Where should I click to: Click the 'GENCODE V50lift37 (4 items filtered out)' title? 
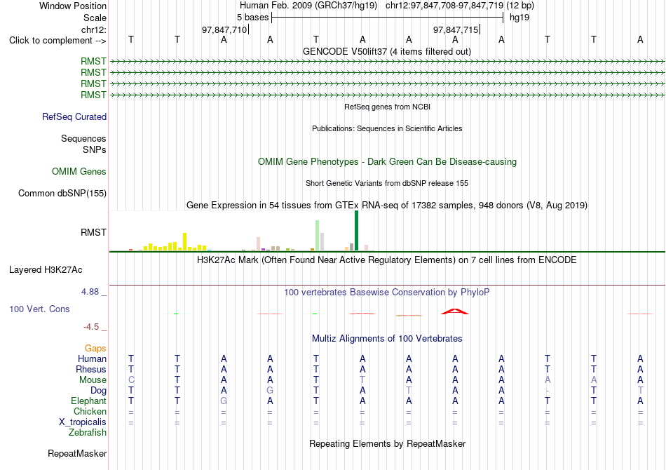[x=386, y=52]
